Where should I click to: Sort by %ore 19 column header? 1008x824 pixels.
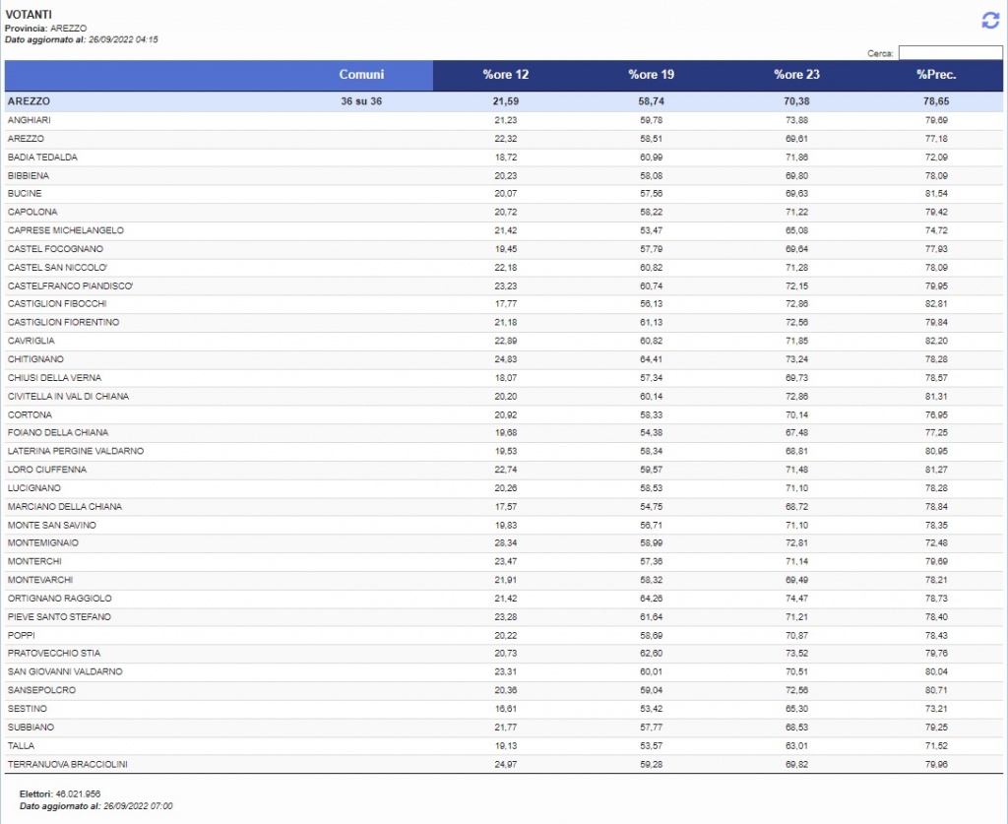click(x=651, y=75)
